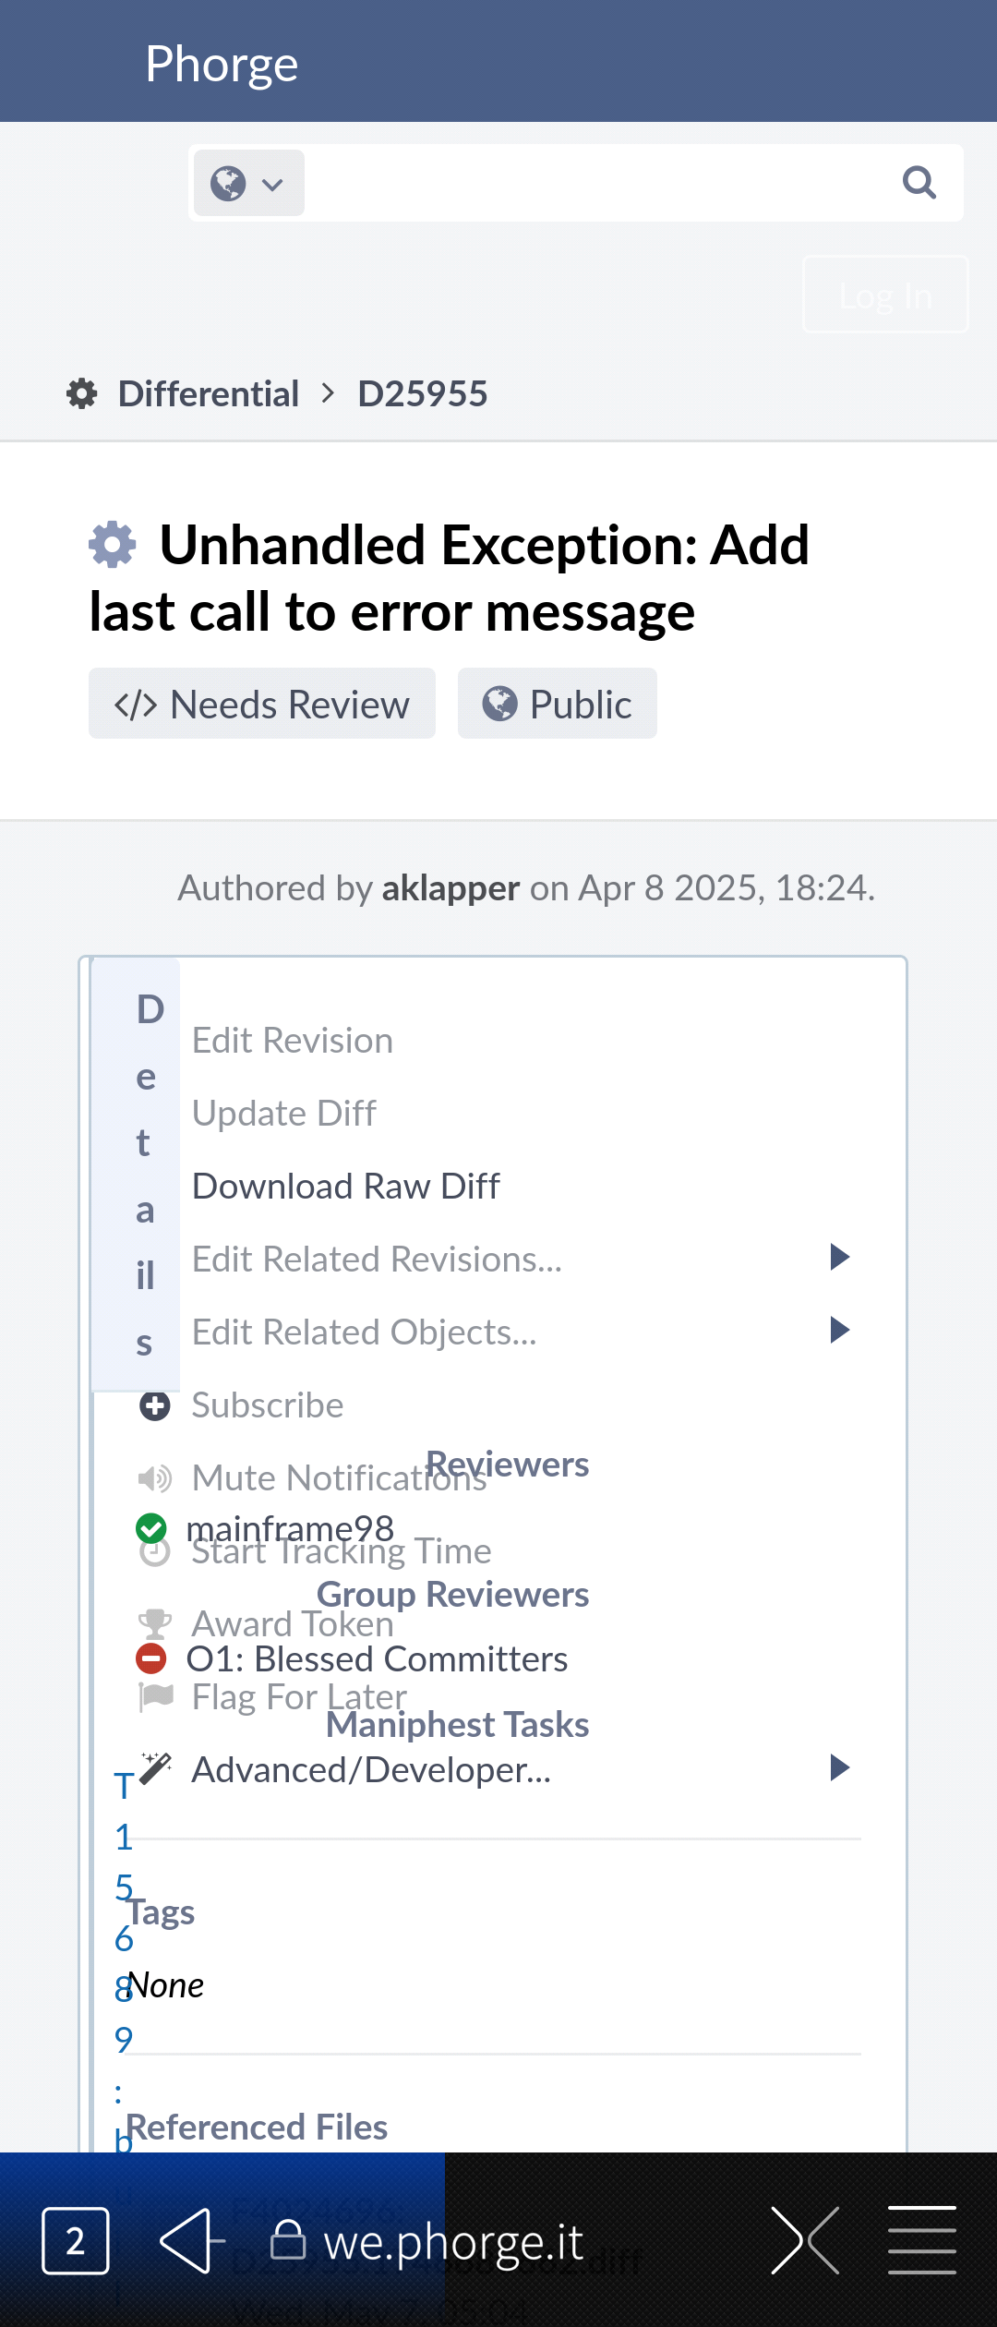Click green accepted check next to mainframe98
997x2327 pixels.
click(x=150, y=1529)
